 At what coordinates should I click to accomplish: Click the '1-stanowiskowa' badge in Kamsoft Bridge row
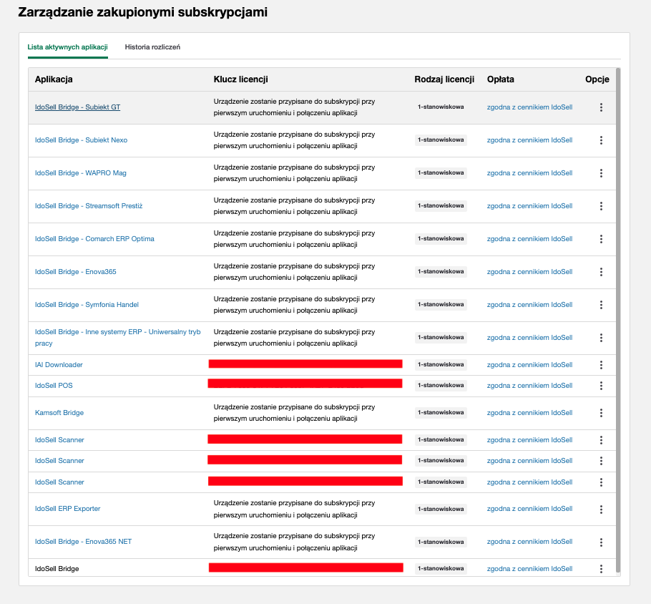click(441, 412)
